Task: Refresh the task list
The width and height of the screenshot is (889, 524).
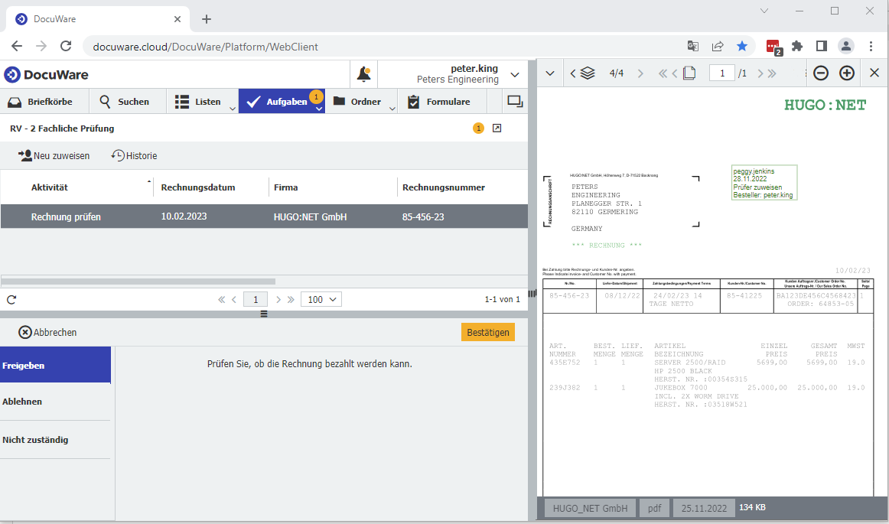Action: coord(11,300)
